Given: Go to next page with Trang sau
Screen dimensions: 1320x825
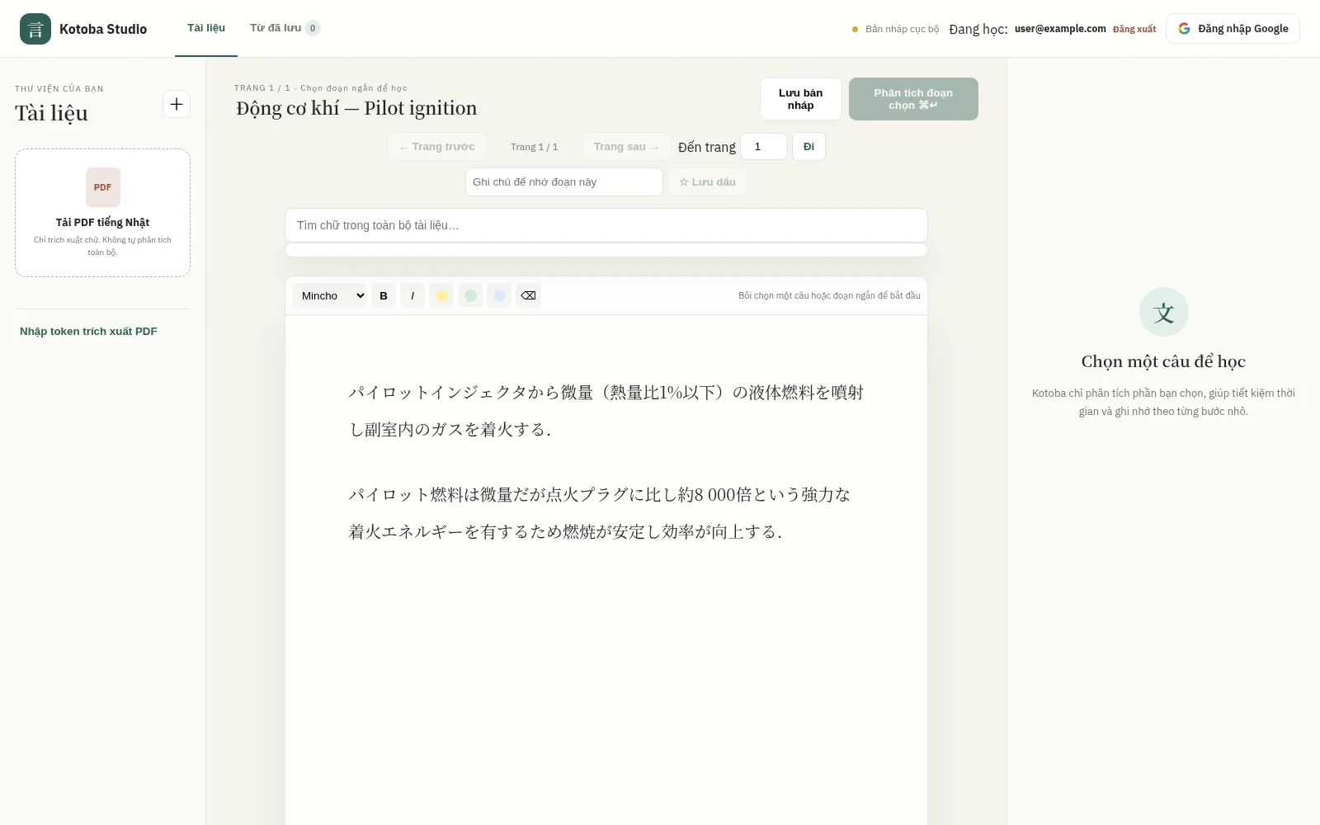Looking at the screenshot, I should tap(626, 147).
